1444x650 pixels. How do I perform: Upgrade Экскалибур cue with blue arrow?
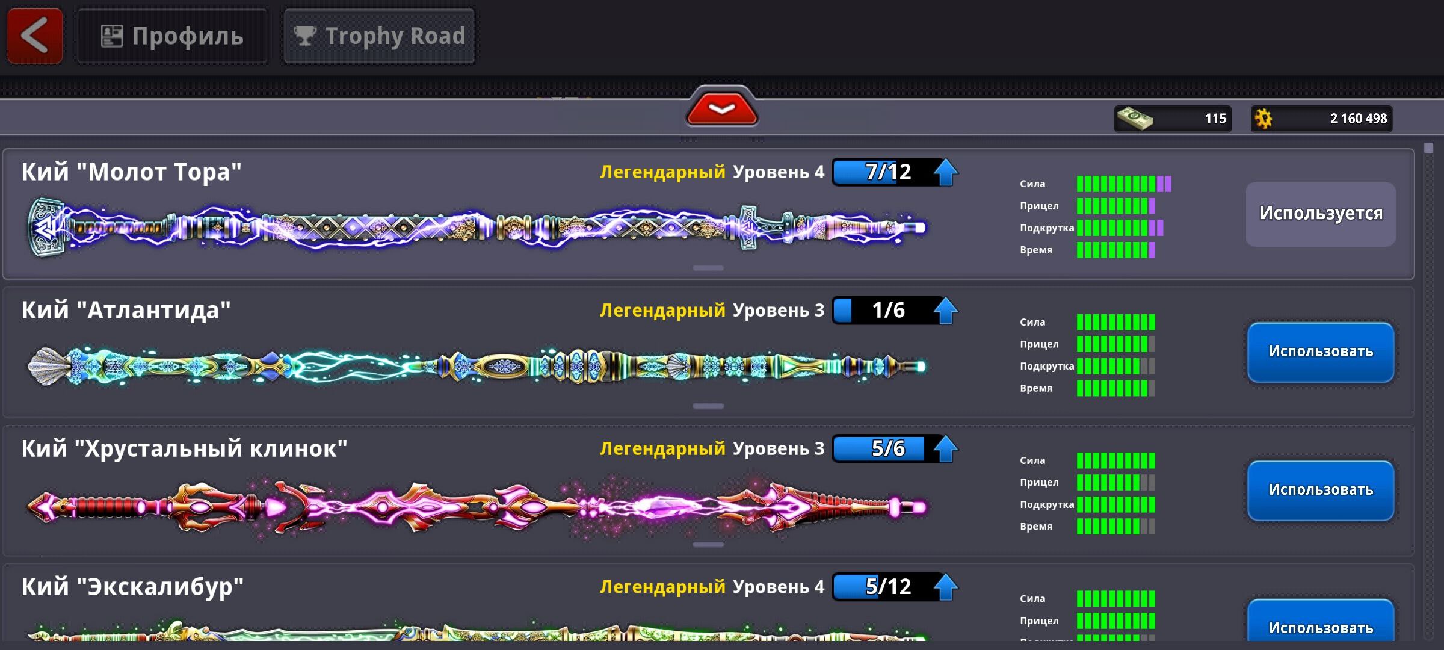pos(946,587)
